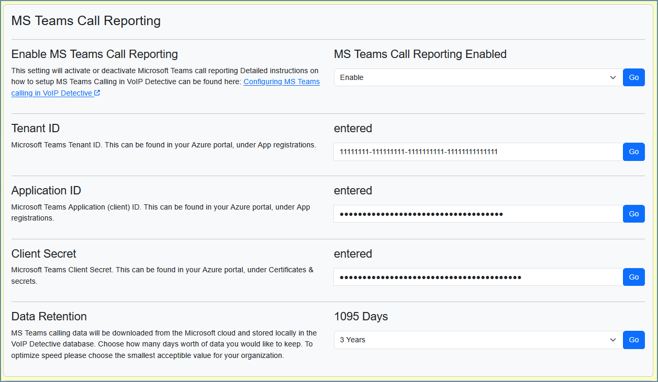The height and width of the screenshot is (382, 658).
Task: Click Go button for Tenant ID
Action: (x=634, y=152)
